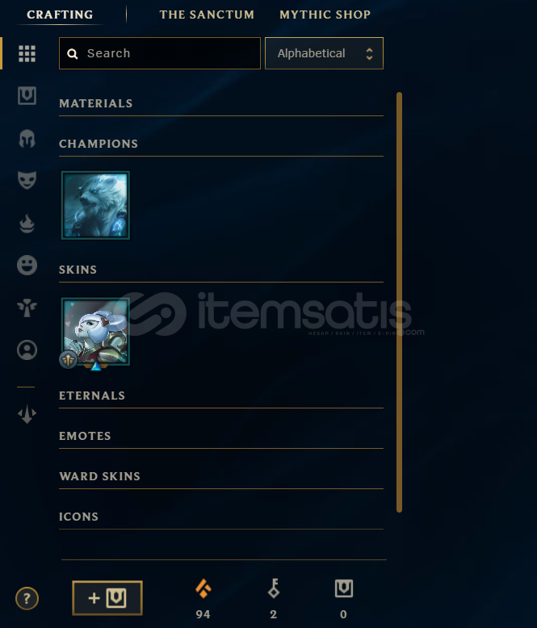Open the Crafting tab
The height and width of the screenshot is (628, 537).
60,15
